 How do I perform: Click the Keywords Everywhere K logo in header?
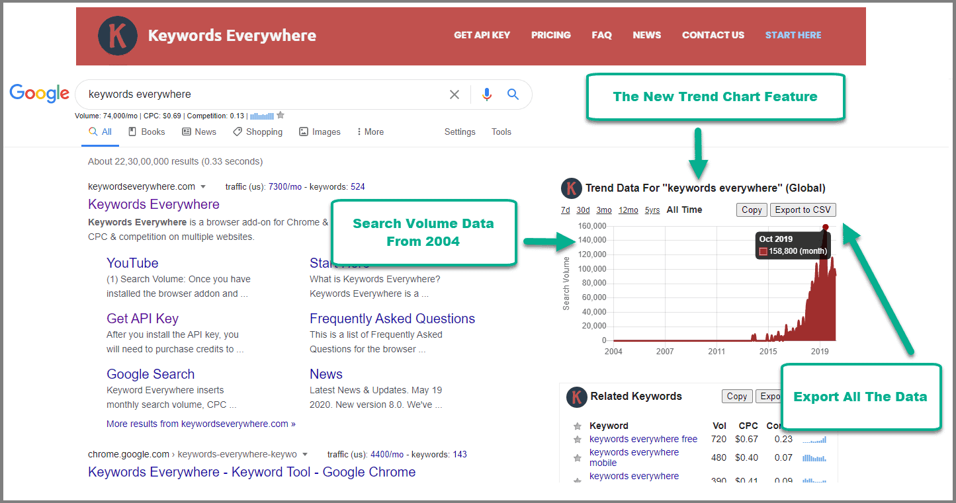[118, 36]
